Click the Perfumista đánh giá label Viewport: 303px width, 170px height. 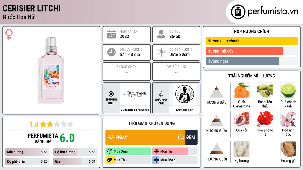click(x=43, y=138)
